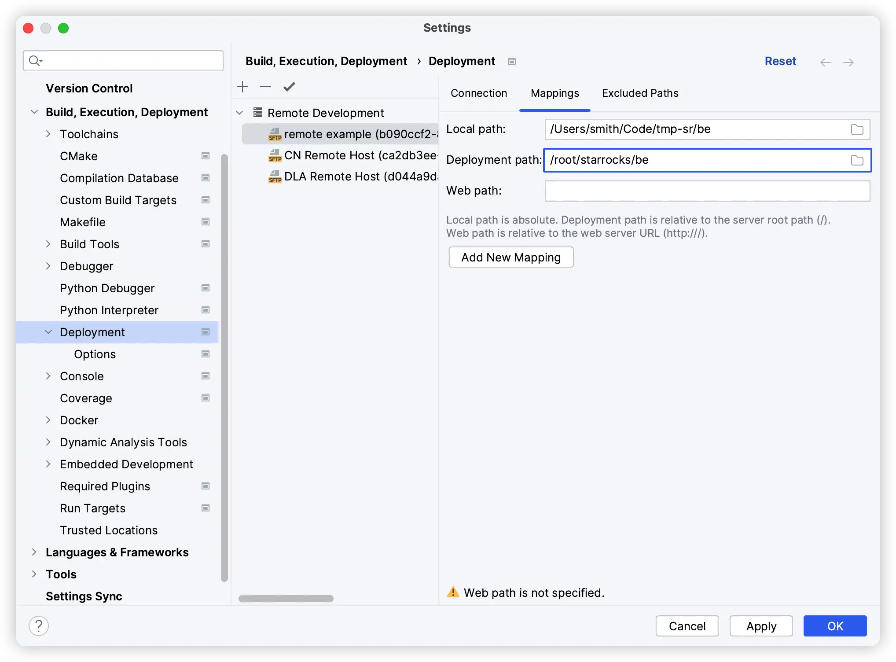This screenshot has width=896, height=662.
Task: Select the Python Interpreter settings item
Action: (108, 310)
